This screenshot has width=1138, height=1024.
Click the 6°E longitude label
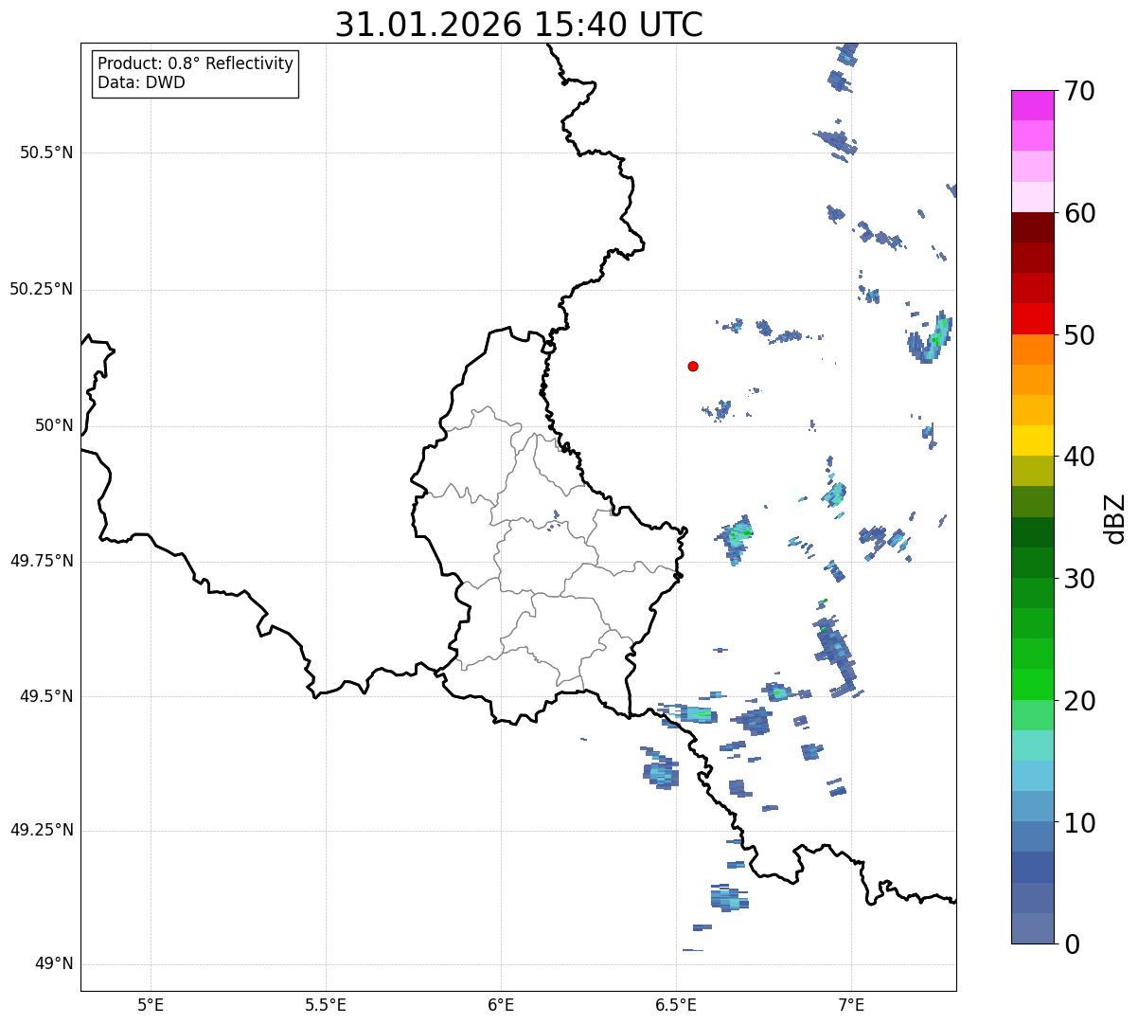[x=501, y=1004]
